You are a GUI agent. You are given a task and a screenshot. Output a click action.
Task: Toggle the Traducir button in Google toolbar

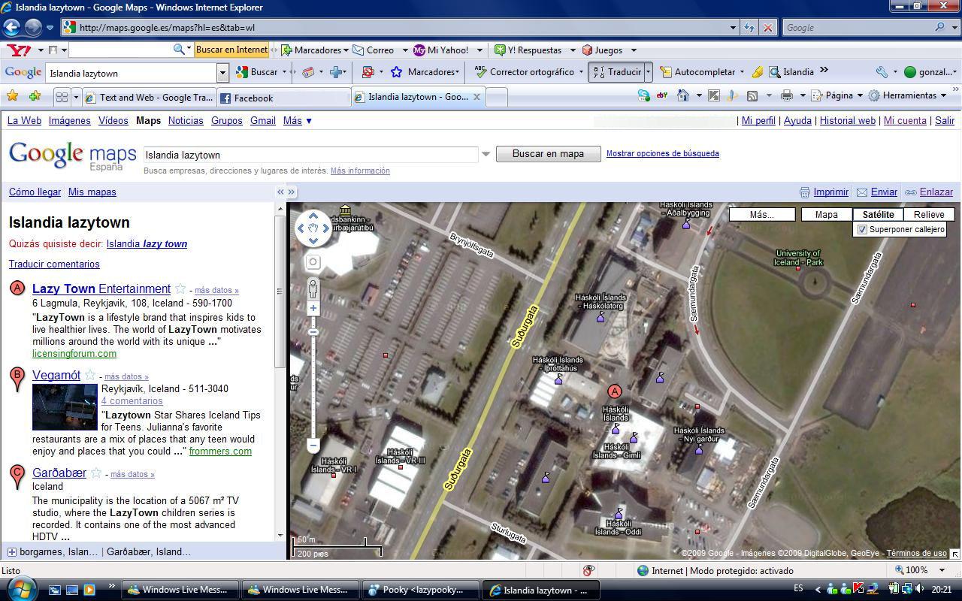point(617,72)
